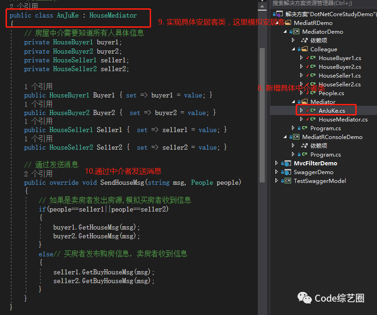The width and height of the screenshot is (377, 315).
Task: Expand the HouseSeller1.cs tree node
Action: click(x=302, y=75)
